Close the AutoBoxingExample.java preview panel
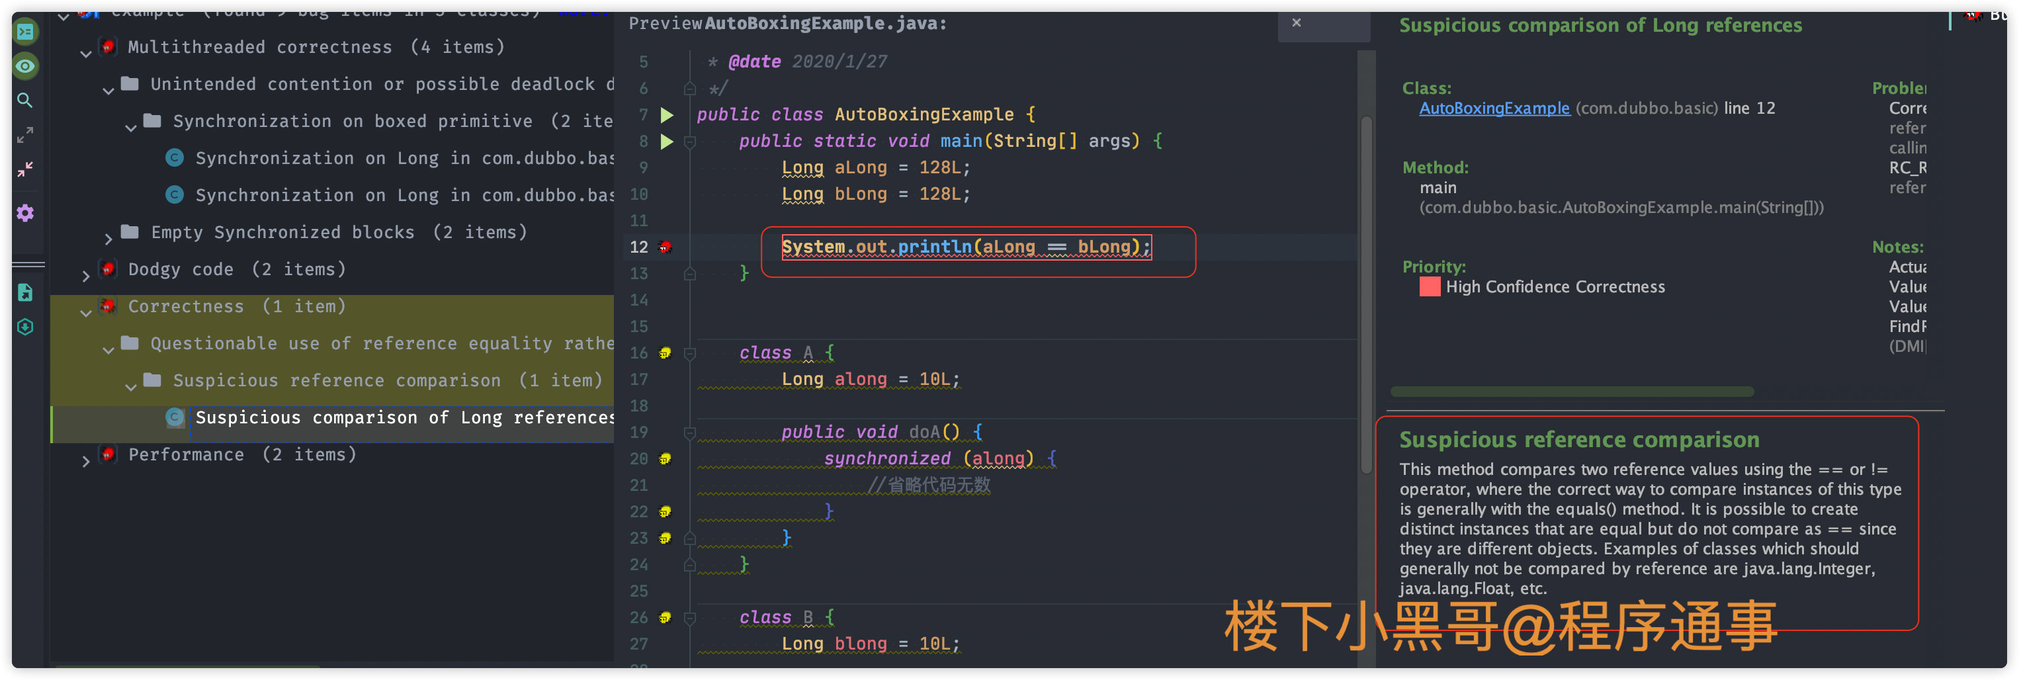Image resolution: width=2019 pixels, height=680 pixels. (1297, 22)
